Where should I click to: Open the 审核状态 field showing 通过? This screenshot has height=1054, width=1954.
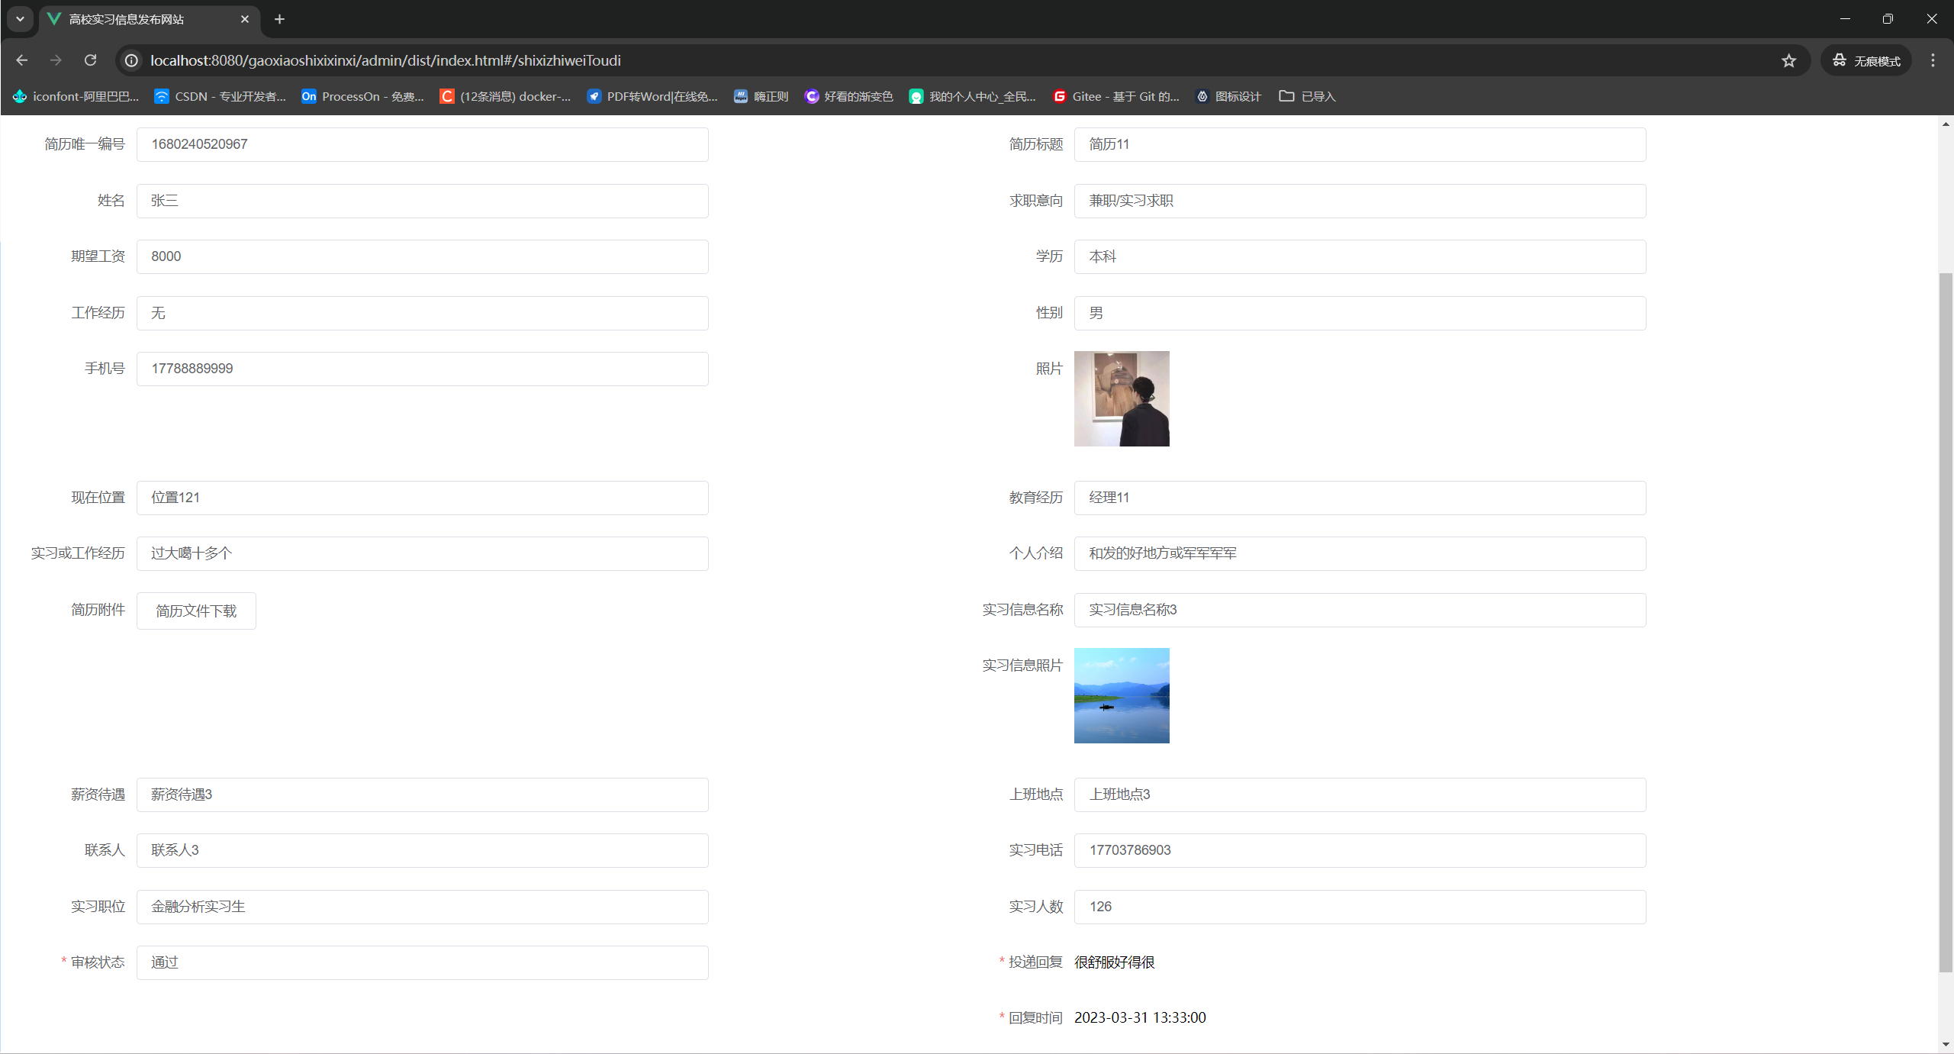tap(422, 962)
